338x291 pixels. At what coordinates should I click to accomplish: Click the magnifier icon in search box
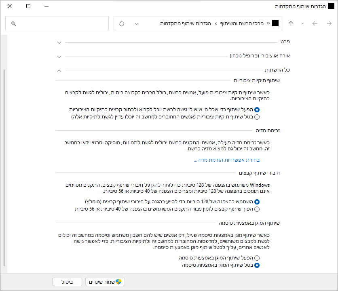(14, 24)
